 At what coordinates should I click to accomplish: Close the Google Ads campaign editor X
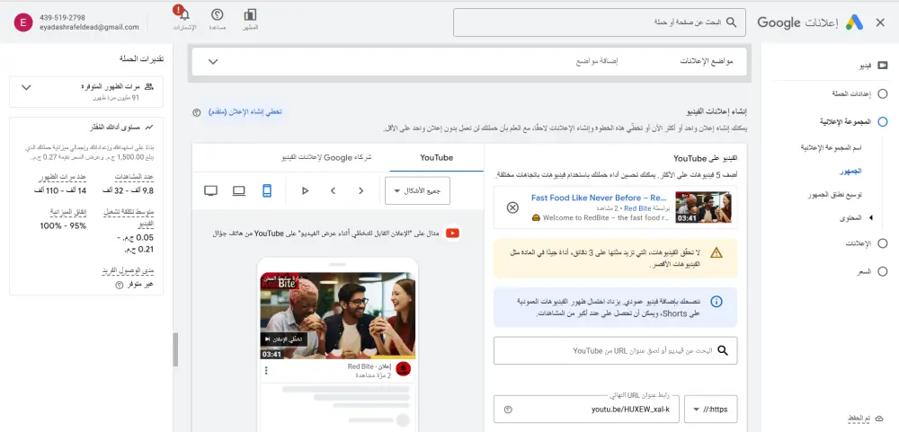click(880, 22)
